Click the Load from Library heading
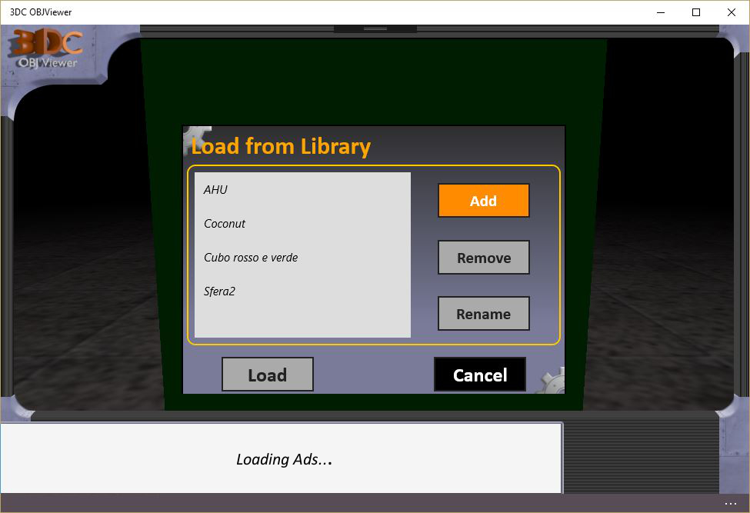 (x=282, y=146)
